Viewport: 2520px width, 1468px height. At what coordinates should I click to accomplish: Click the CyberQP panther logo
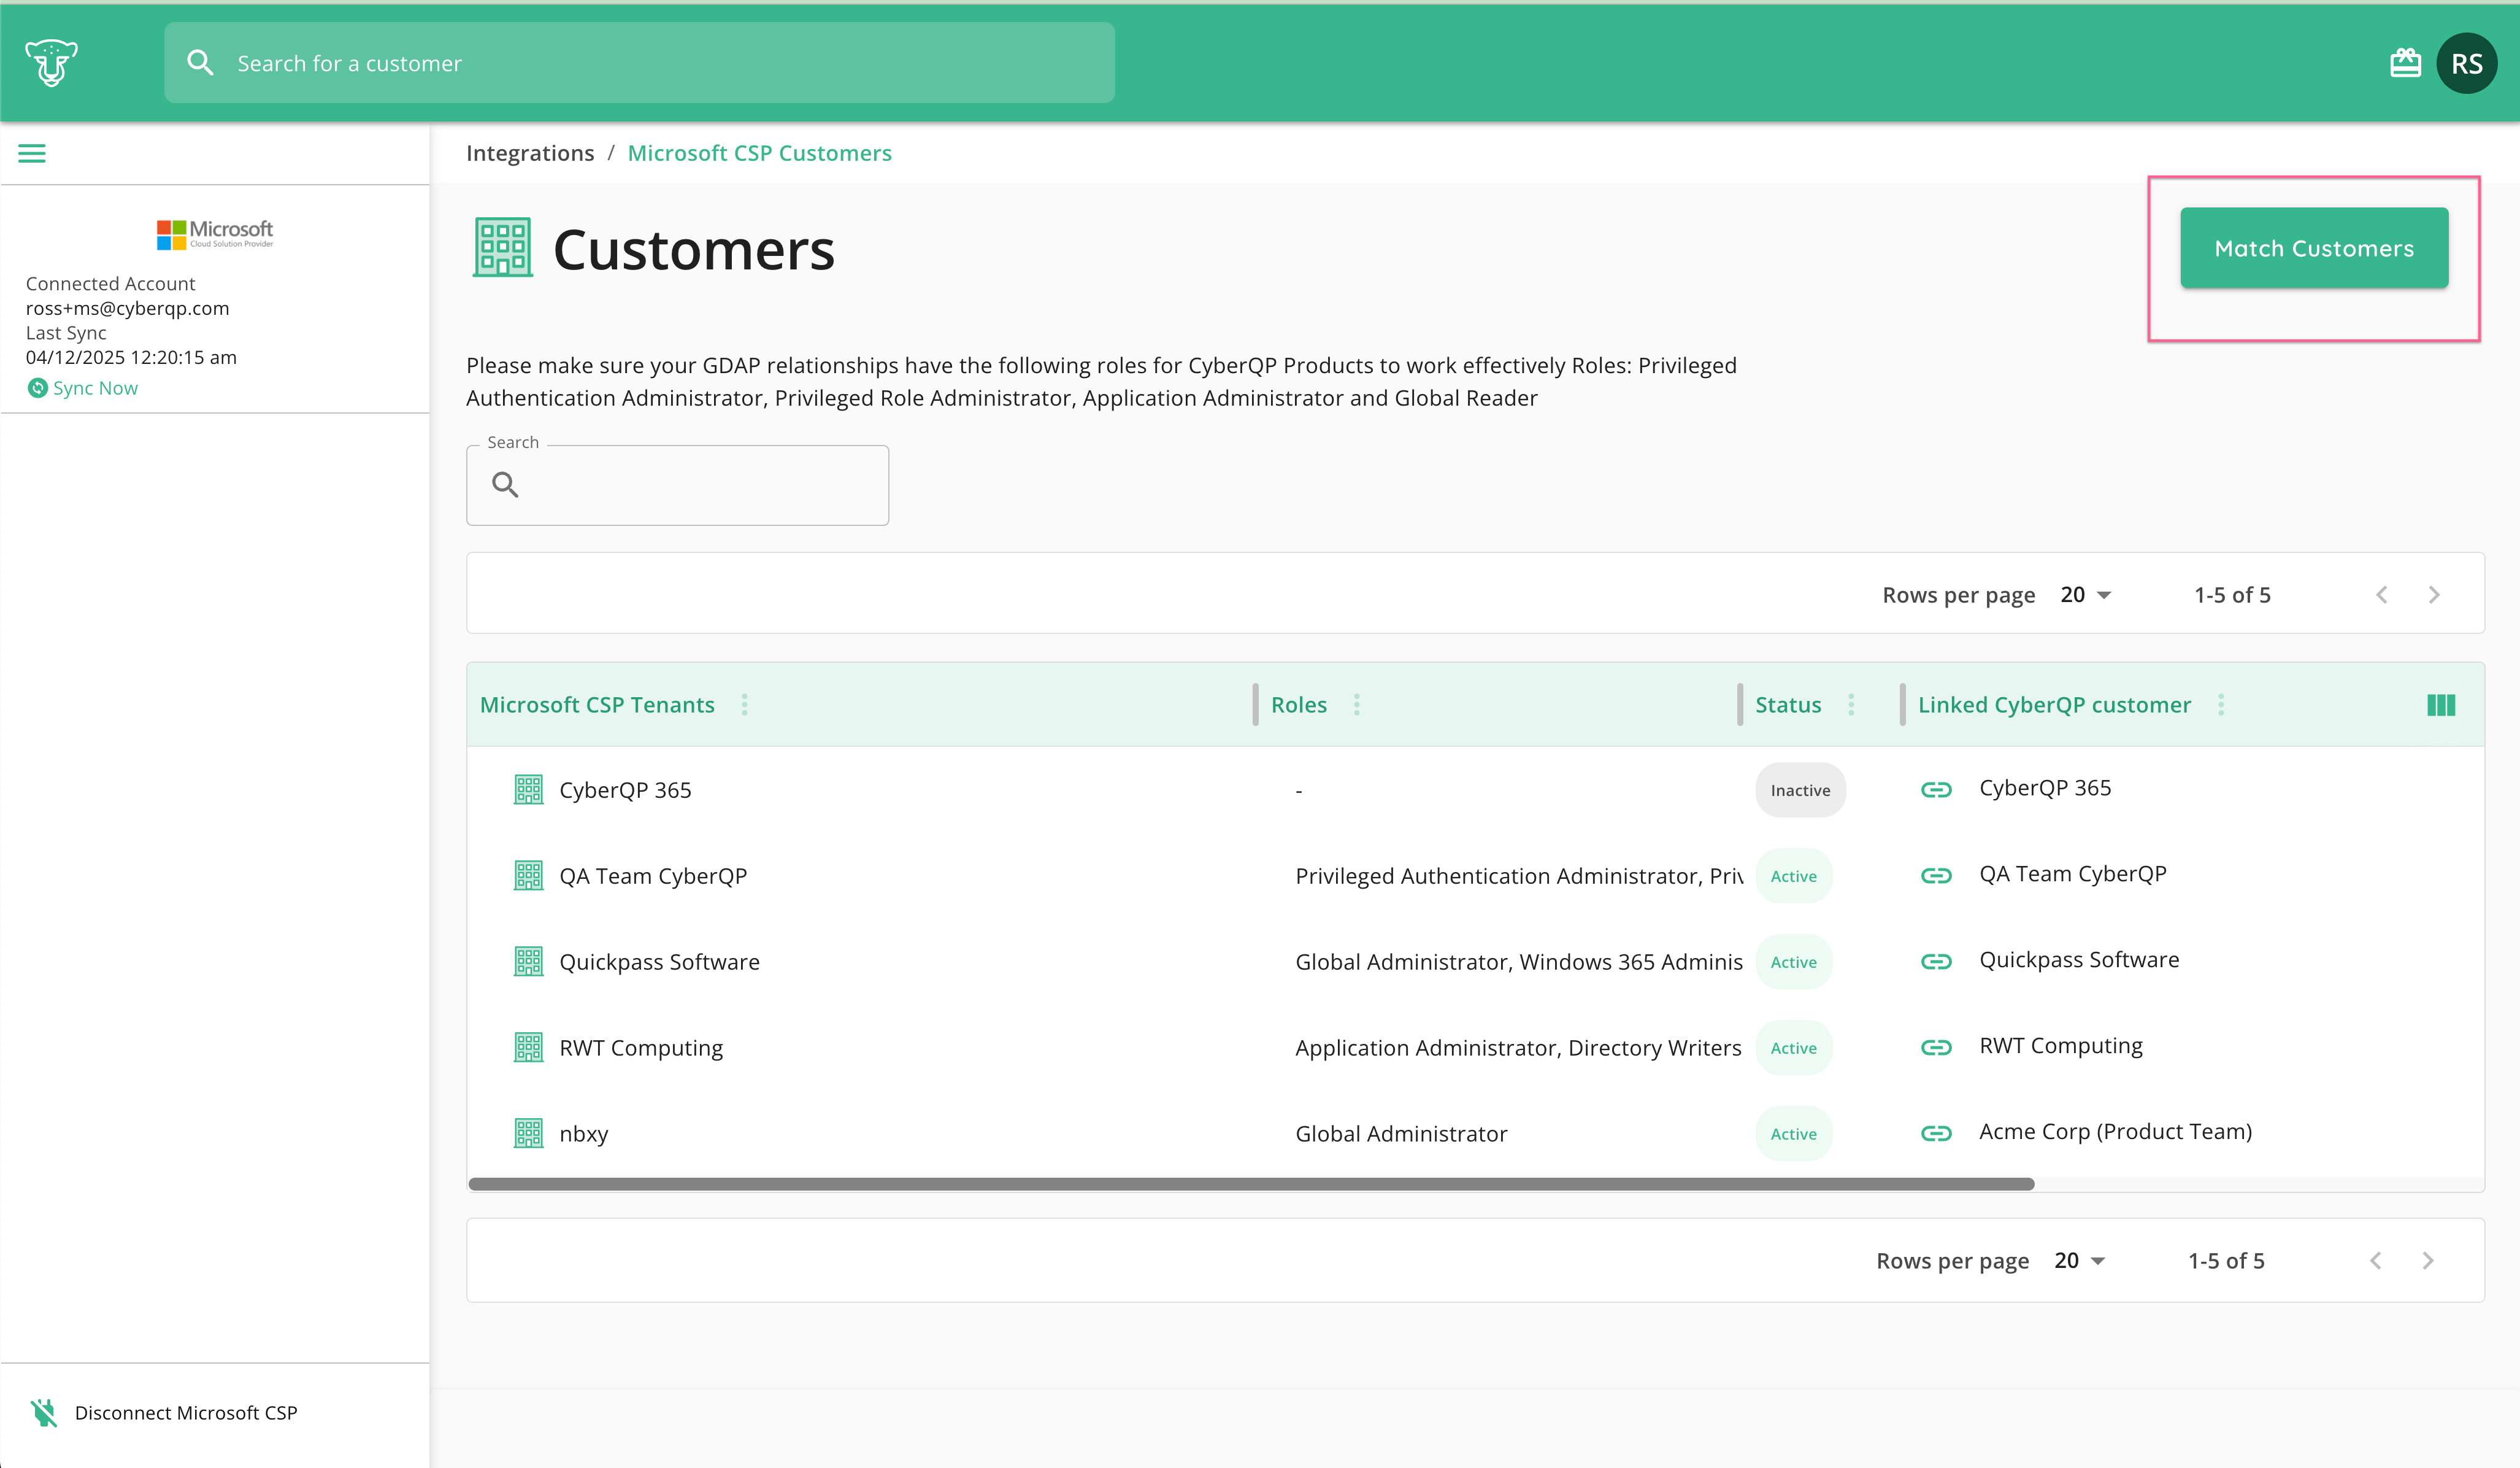click(x=51, y=62)
